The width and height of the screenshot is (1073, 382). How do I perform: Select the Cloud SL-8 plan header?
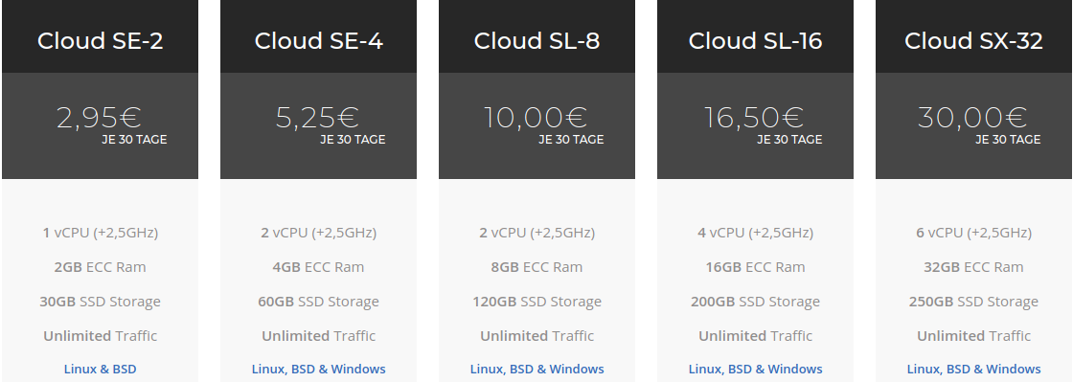point(536,41)
